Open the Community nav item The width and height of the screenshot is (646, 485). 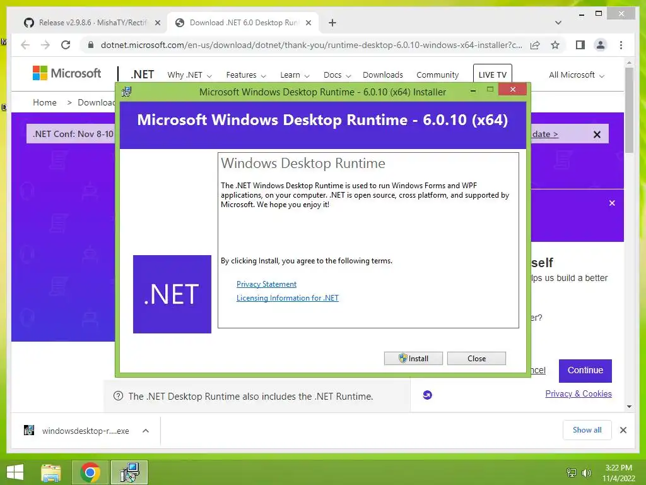[x=437, y=75]
